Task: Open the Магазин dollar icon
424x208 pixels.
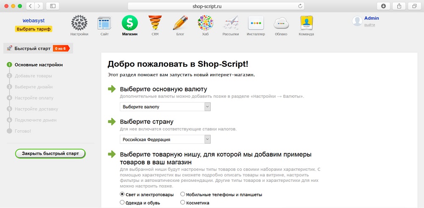Action: coord(130,23)
